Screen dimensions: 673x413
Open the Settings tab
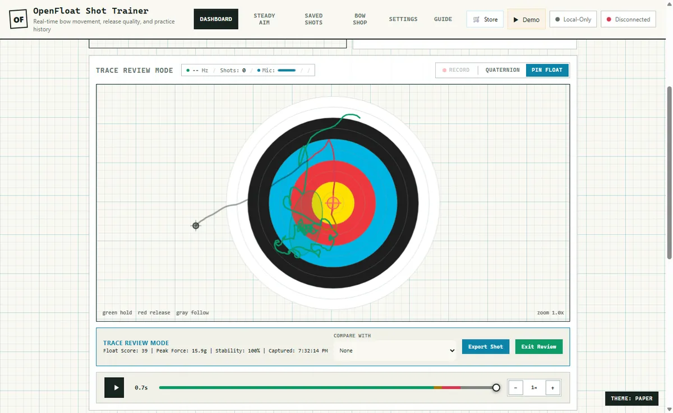click(403, 19)
